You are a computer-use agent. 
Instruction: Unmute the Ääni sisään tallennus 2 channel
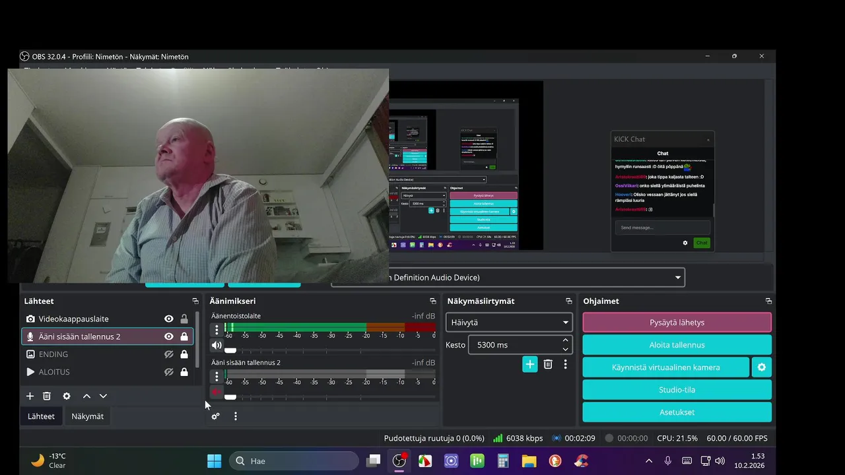point(217,391)
